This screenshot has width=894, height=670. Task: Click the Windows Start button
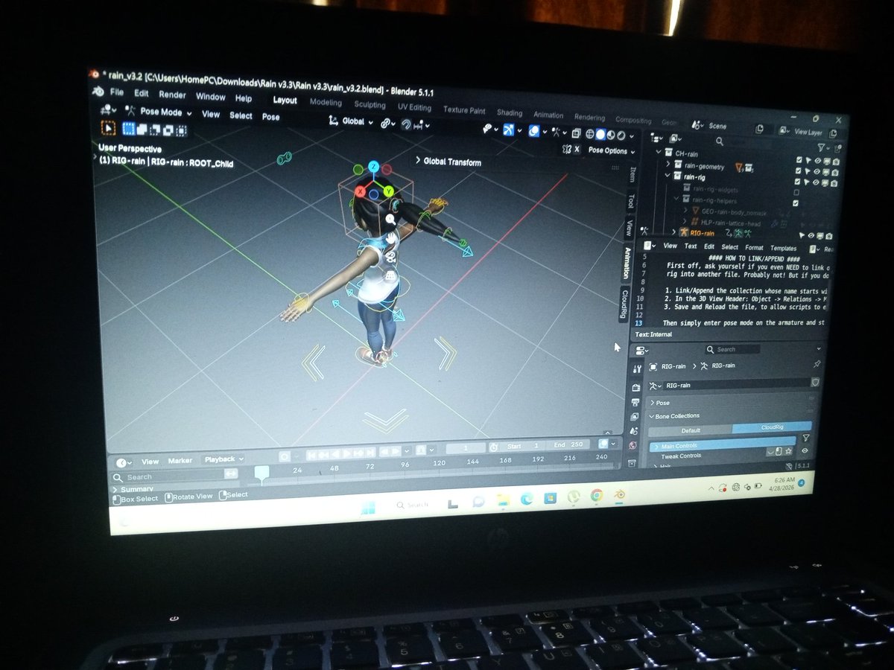click(367, 508)
